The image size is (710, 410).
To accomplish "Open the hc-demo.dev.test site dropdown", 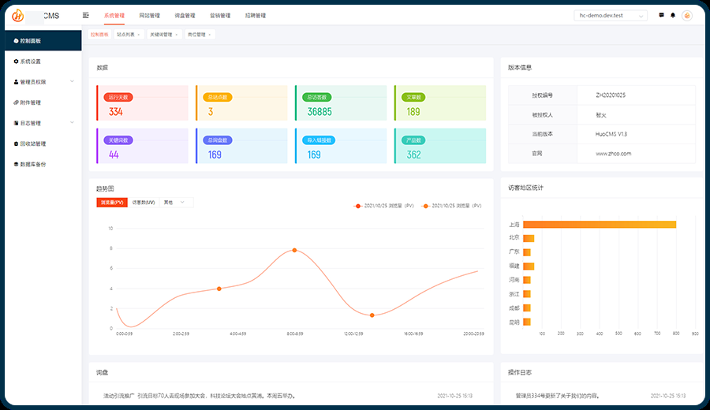I will [611, 15].
